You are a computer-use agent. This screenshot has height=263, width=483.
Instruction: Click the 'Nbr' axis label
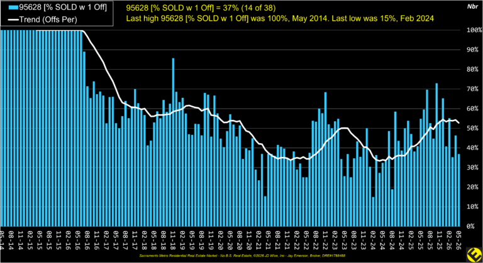point(473,6)
